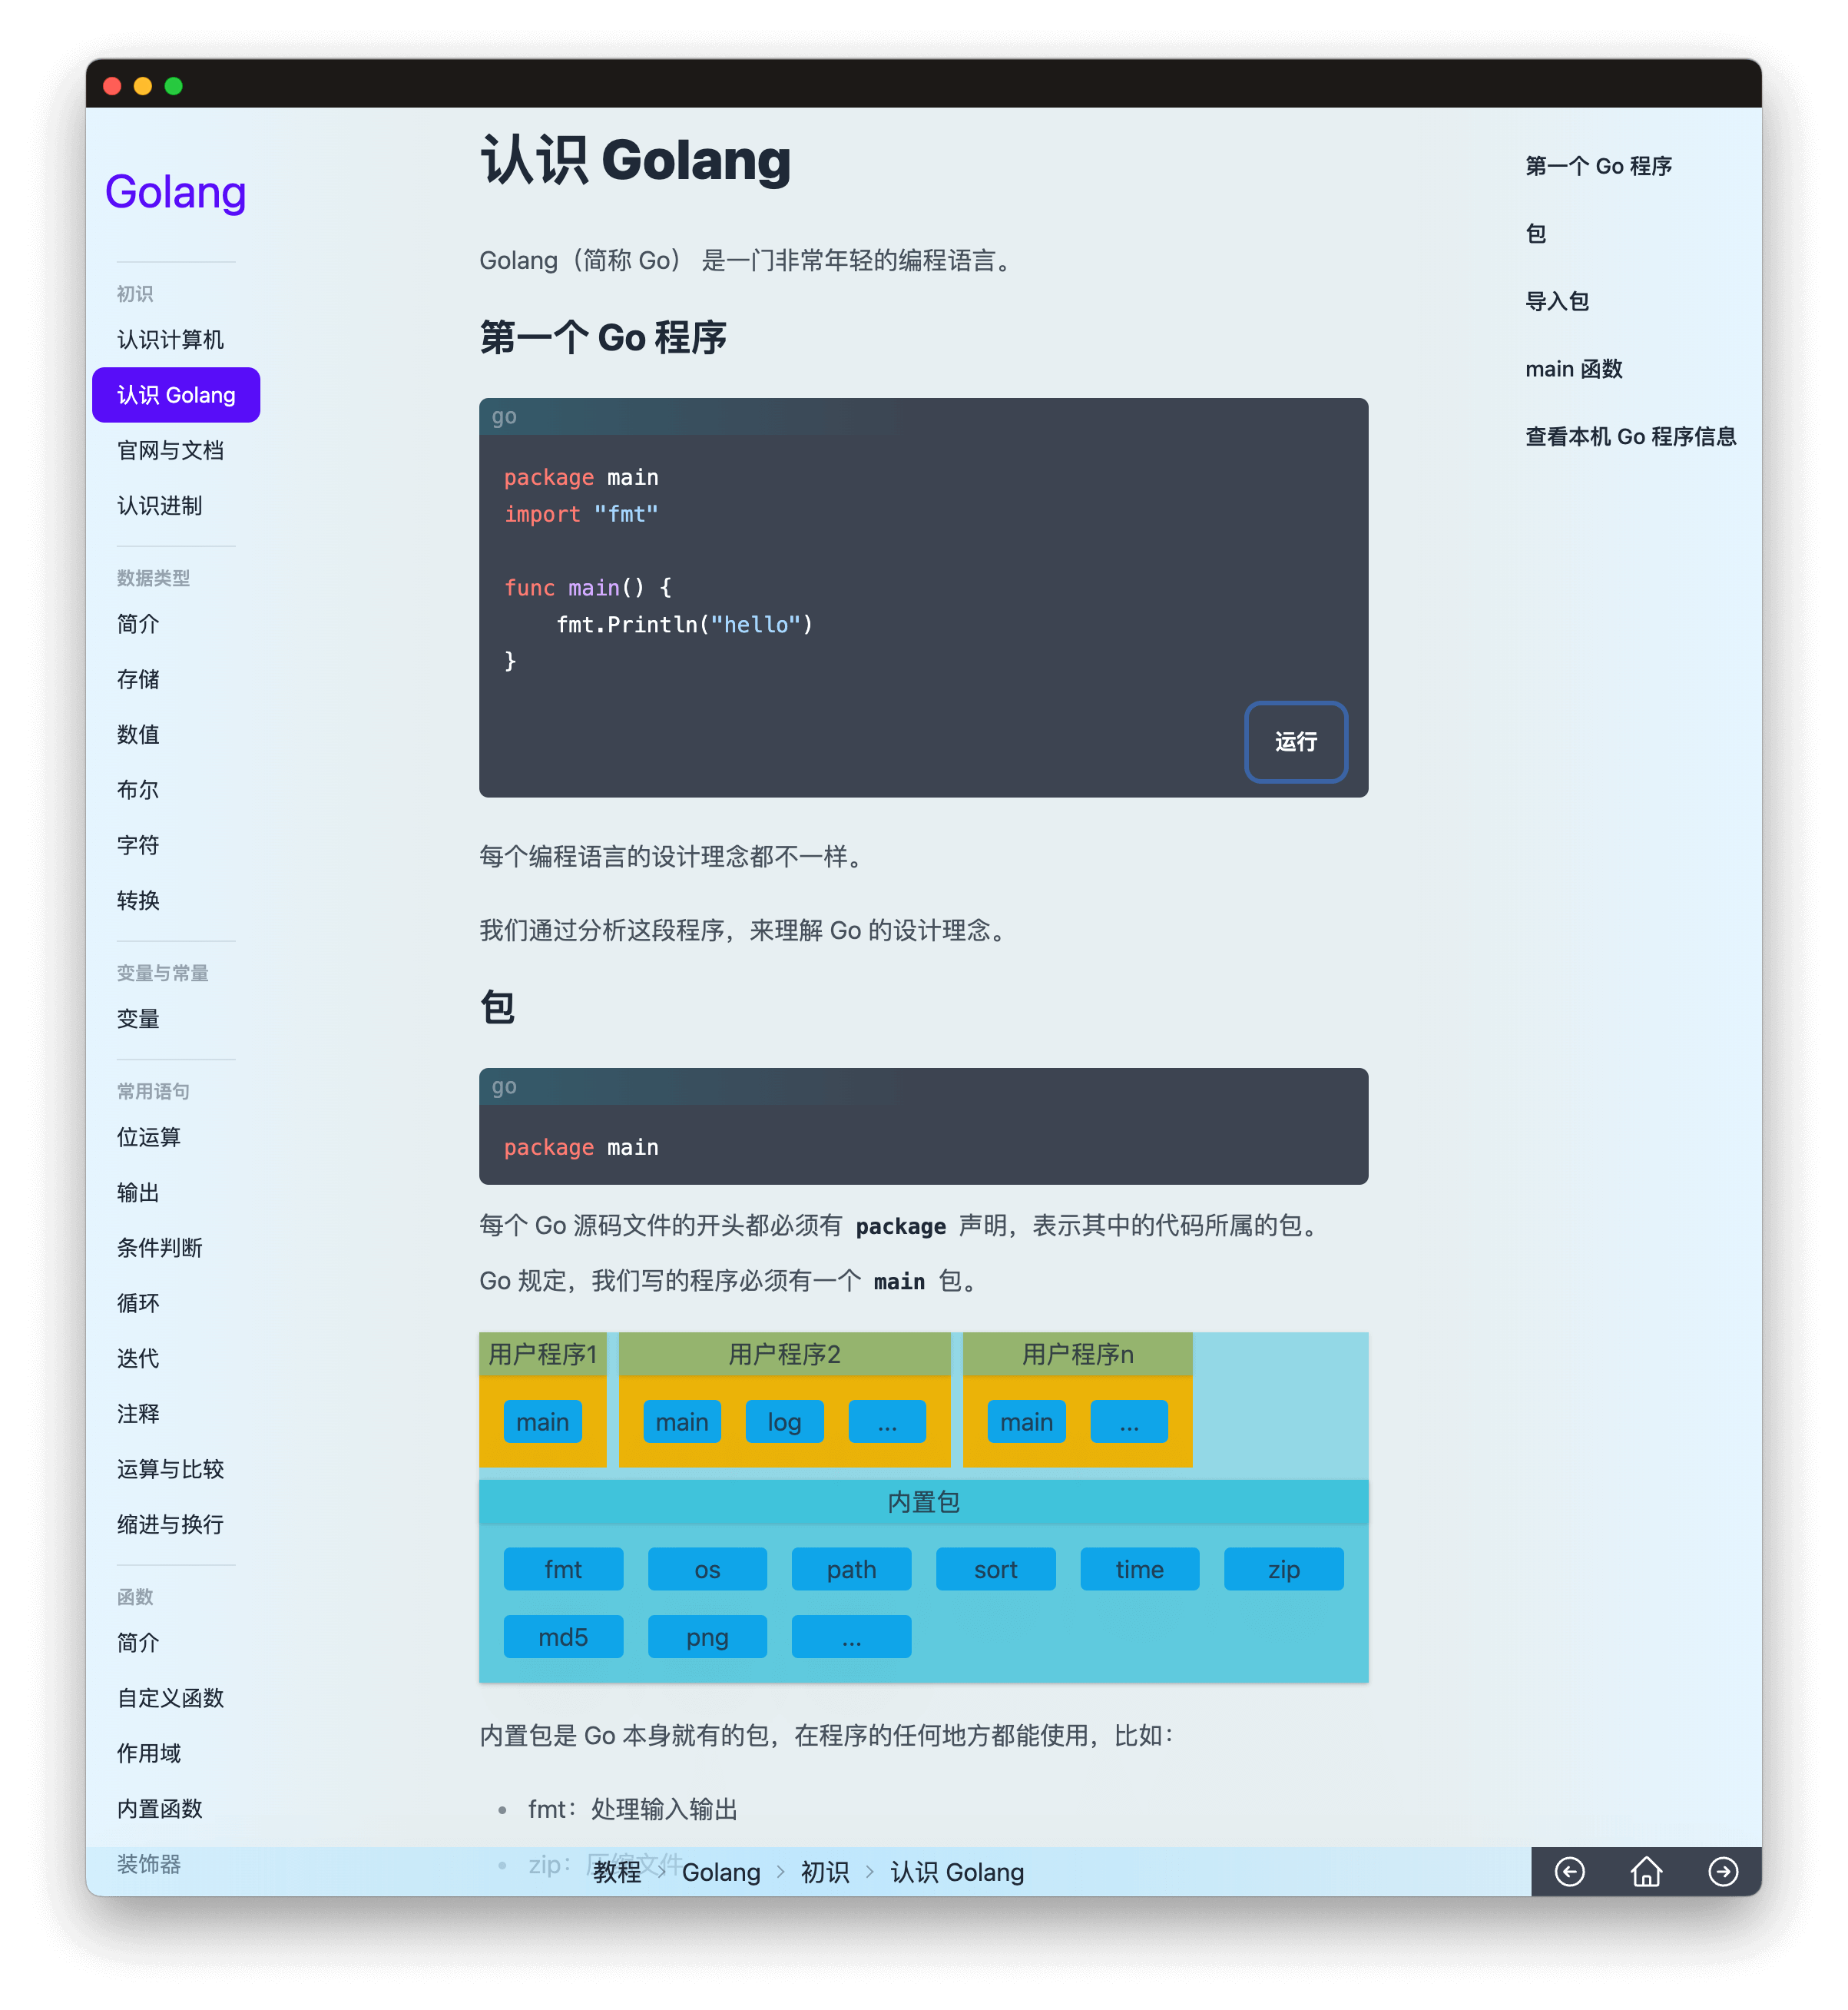Open 运算与比较 sidebar page
1848x2010 pixels.
170,1469
